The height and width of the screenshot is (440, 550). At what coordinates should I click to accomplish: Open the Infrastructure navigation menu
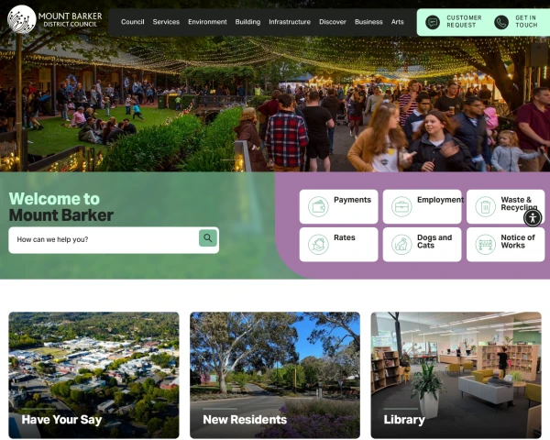point(290,22)
